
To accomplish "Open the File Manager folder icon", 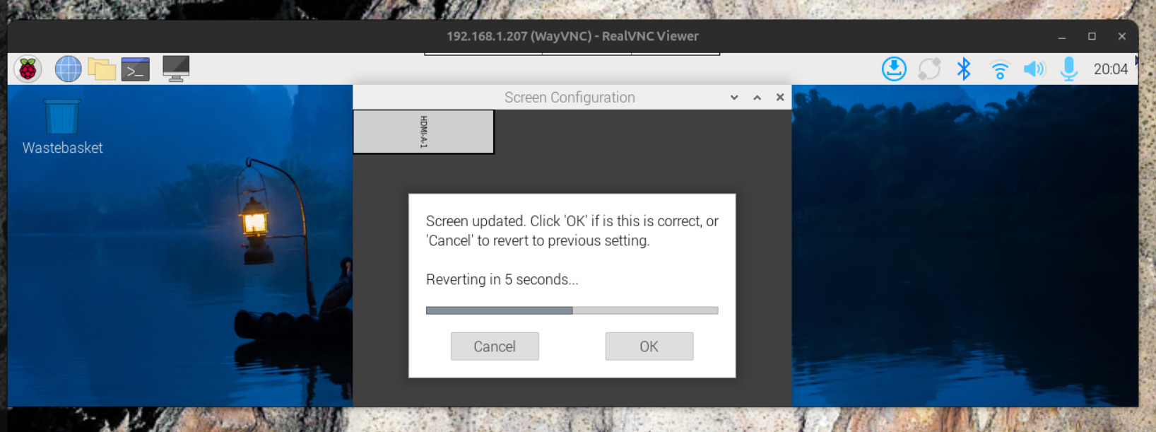I will tap(102, 69).
